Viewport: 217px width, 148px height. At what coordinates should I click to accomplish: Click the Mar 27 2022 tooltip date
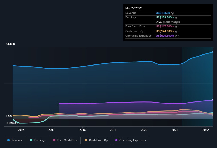click(x=133, y=8)
